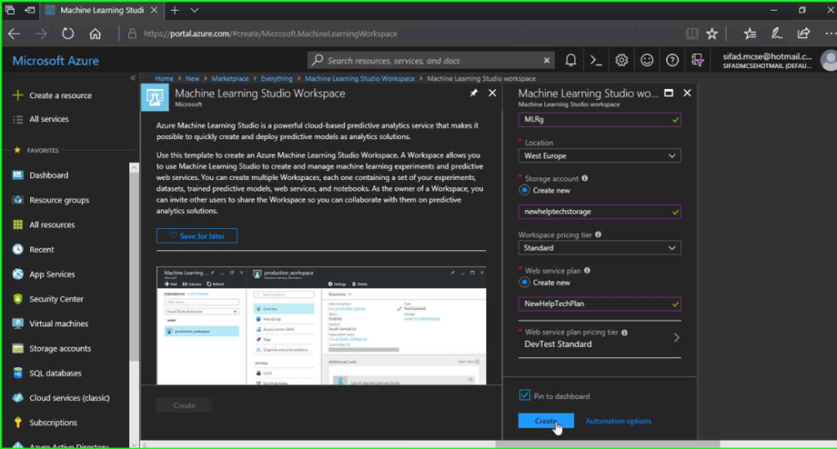Share this page icon
Viewport: 837px width, 449px height.
(803, 34)
